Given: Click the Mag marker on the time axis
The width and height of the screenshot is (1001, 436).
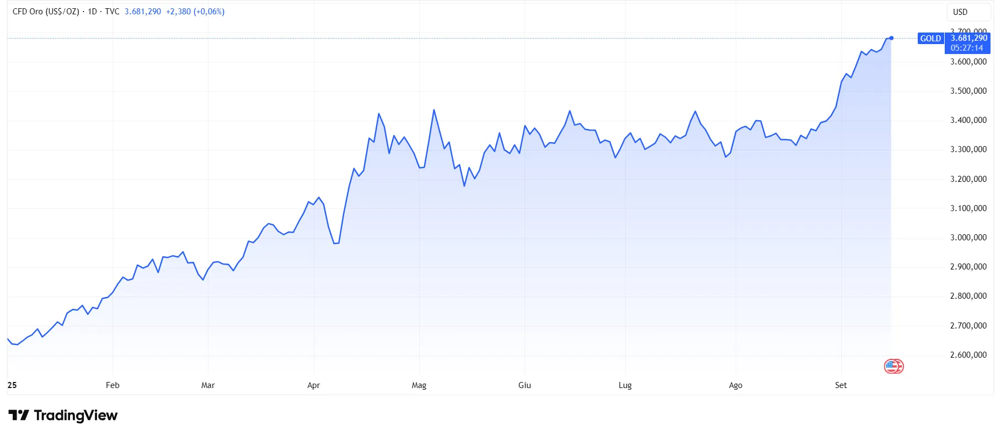Looking at the screenshot, I should coord(419,385).
